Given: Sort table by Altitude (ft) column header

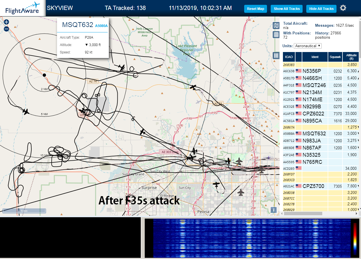Looking at the screenshot, I should [351, 57].
